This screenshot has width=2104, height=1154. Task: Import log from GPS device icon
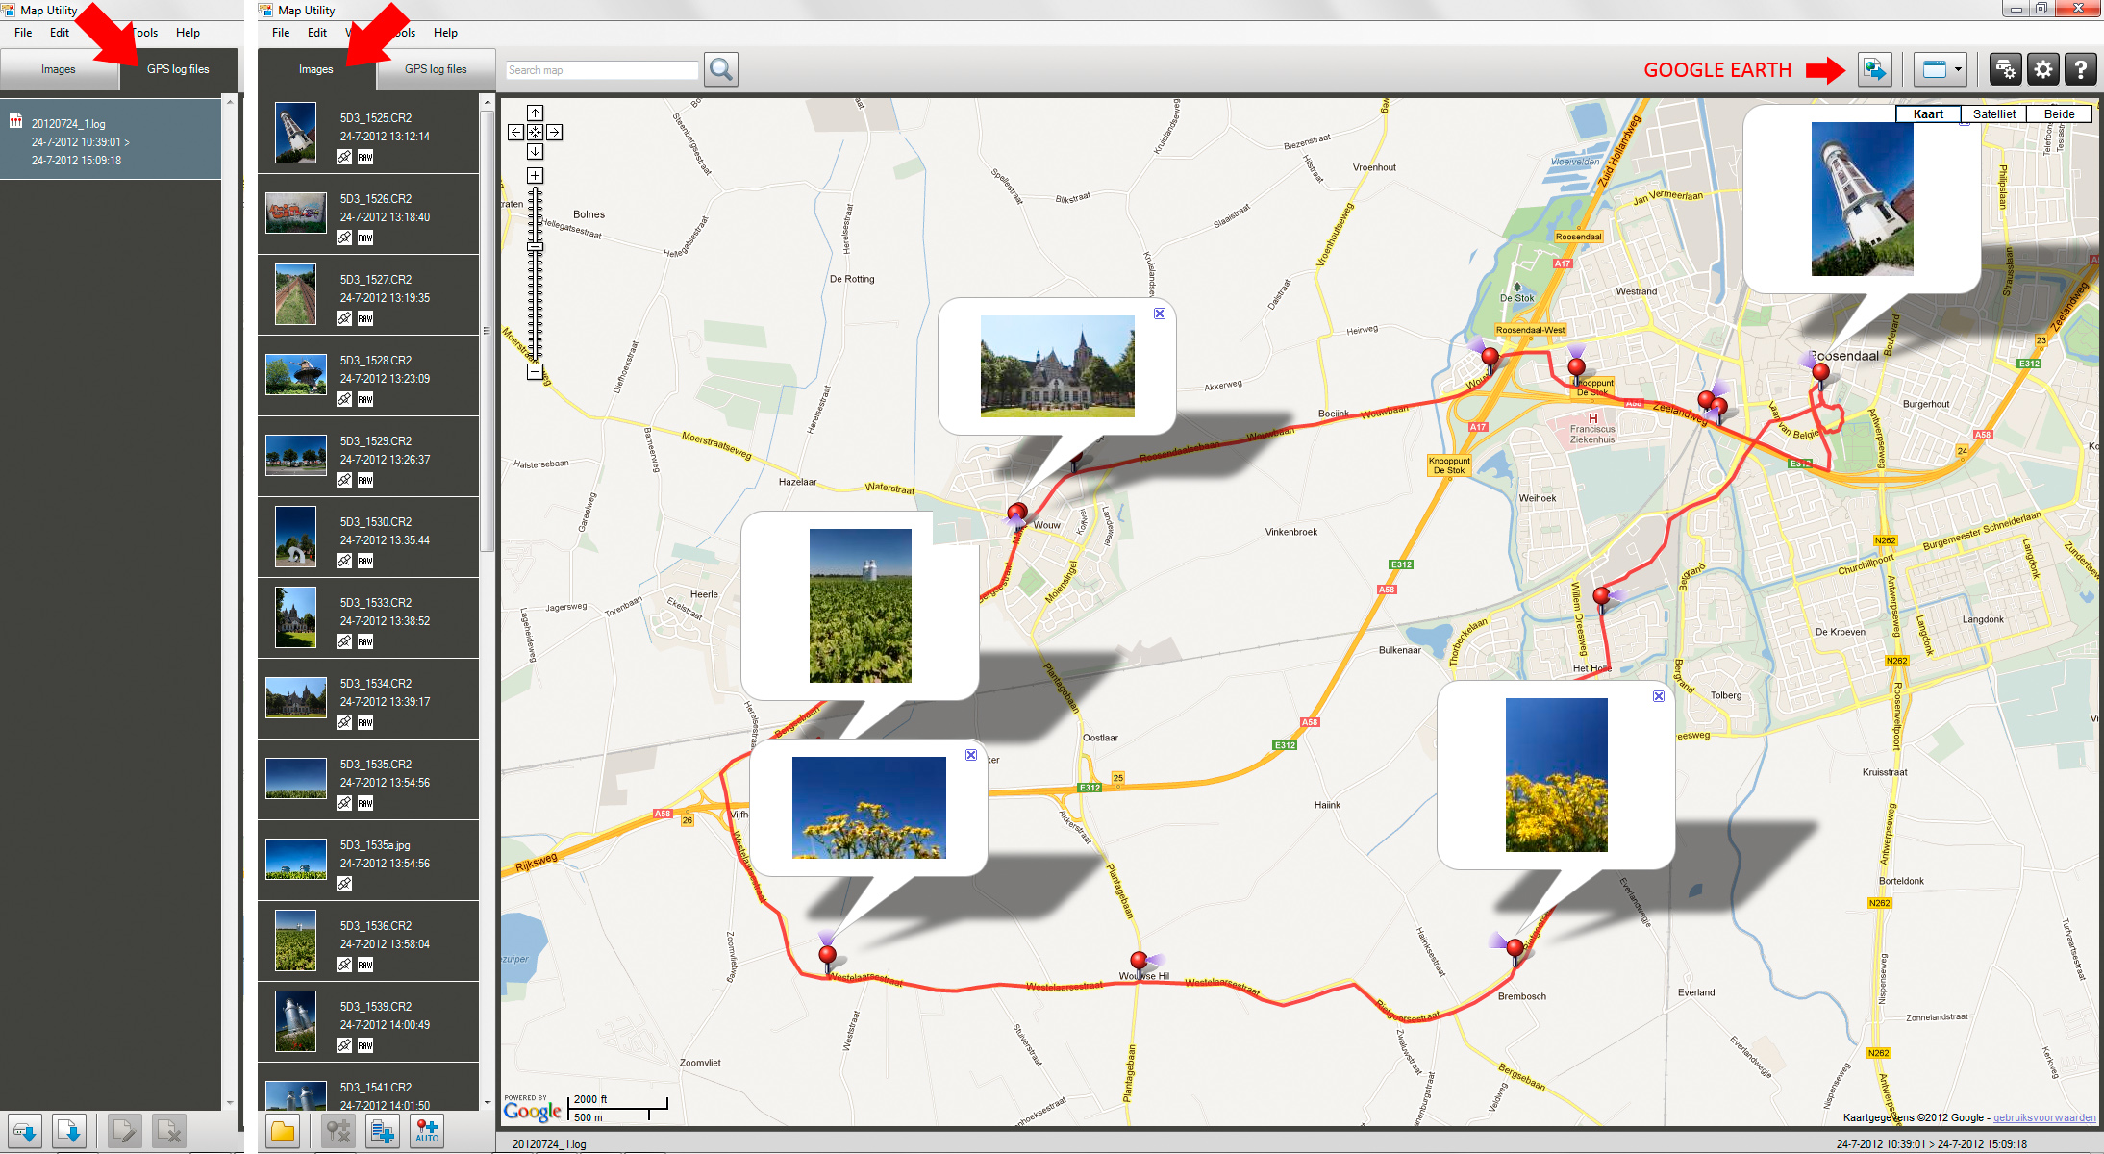[25, 1131]
